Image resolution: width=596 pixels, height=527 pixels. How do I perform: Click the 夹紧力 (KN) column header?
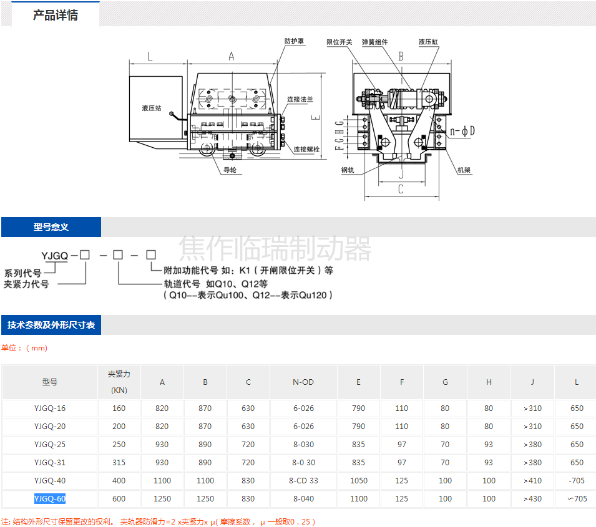119,382
